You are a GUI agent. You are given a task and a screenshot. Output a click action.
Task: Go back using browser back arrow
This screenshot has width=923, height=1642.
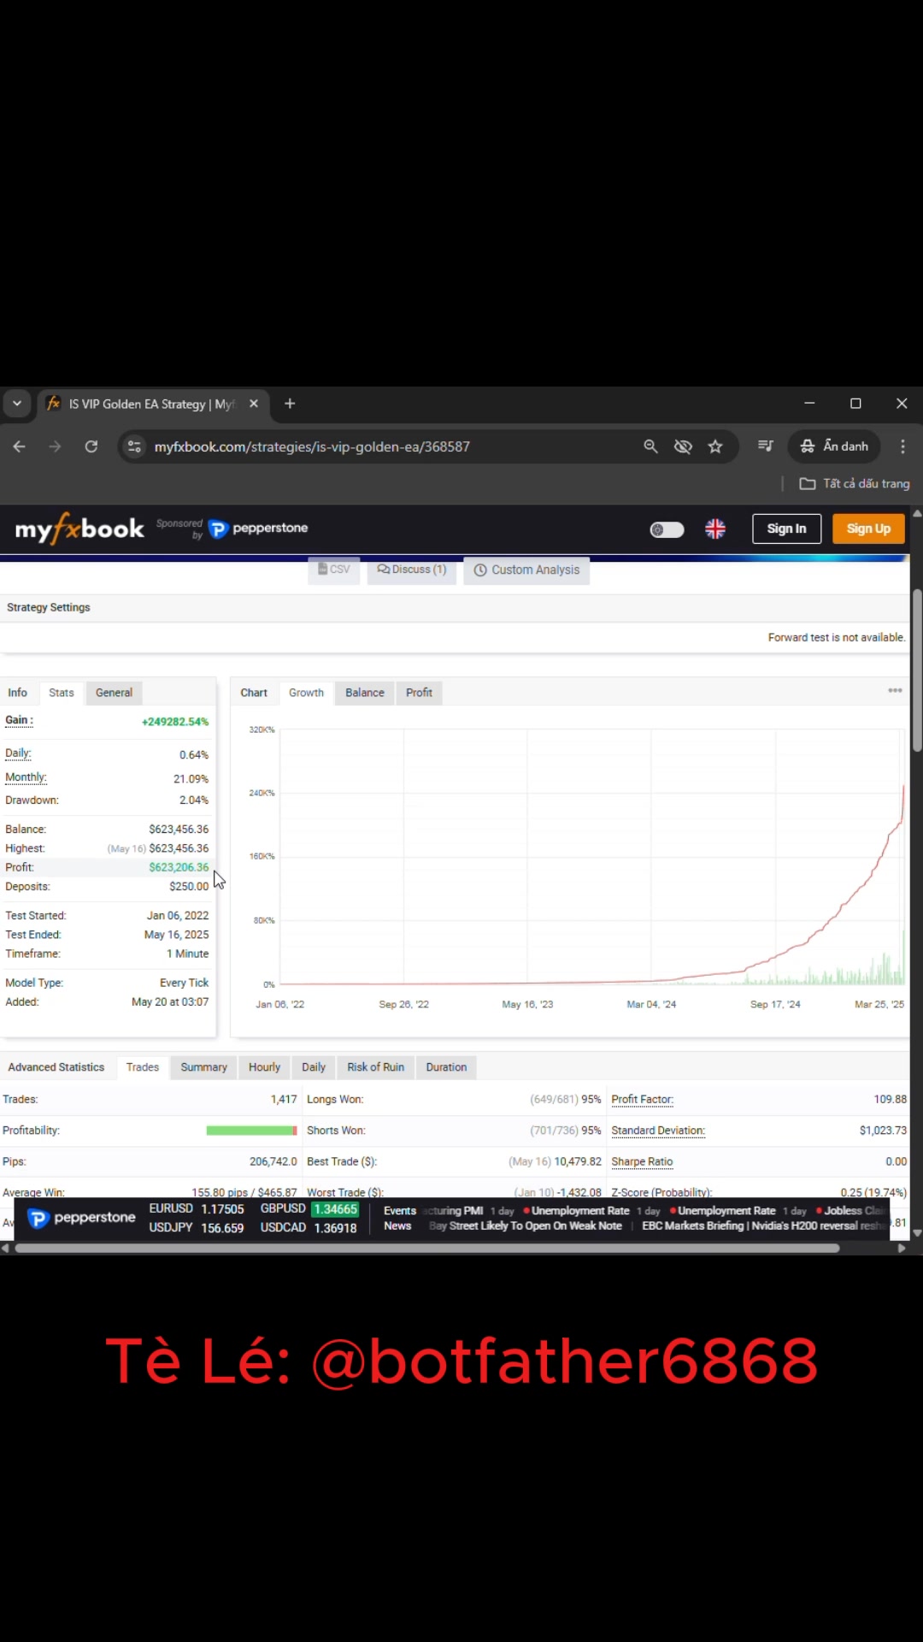pyautogui.click(x=19, y=446)
